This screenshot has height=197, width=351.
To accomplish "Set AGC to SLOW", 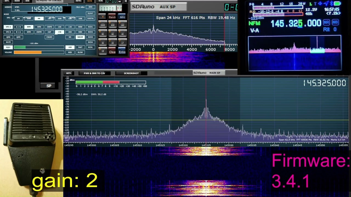I will [x=80, y=52].
